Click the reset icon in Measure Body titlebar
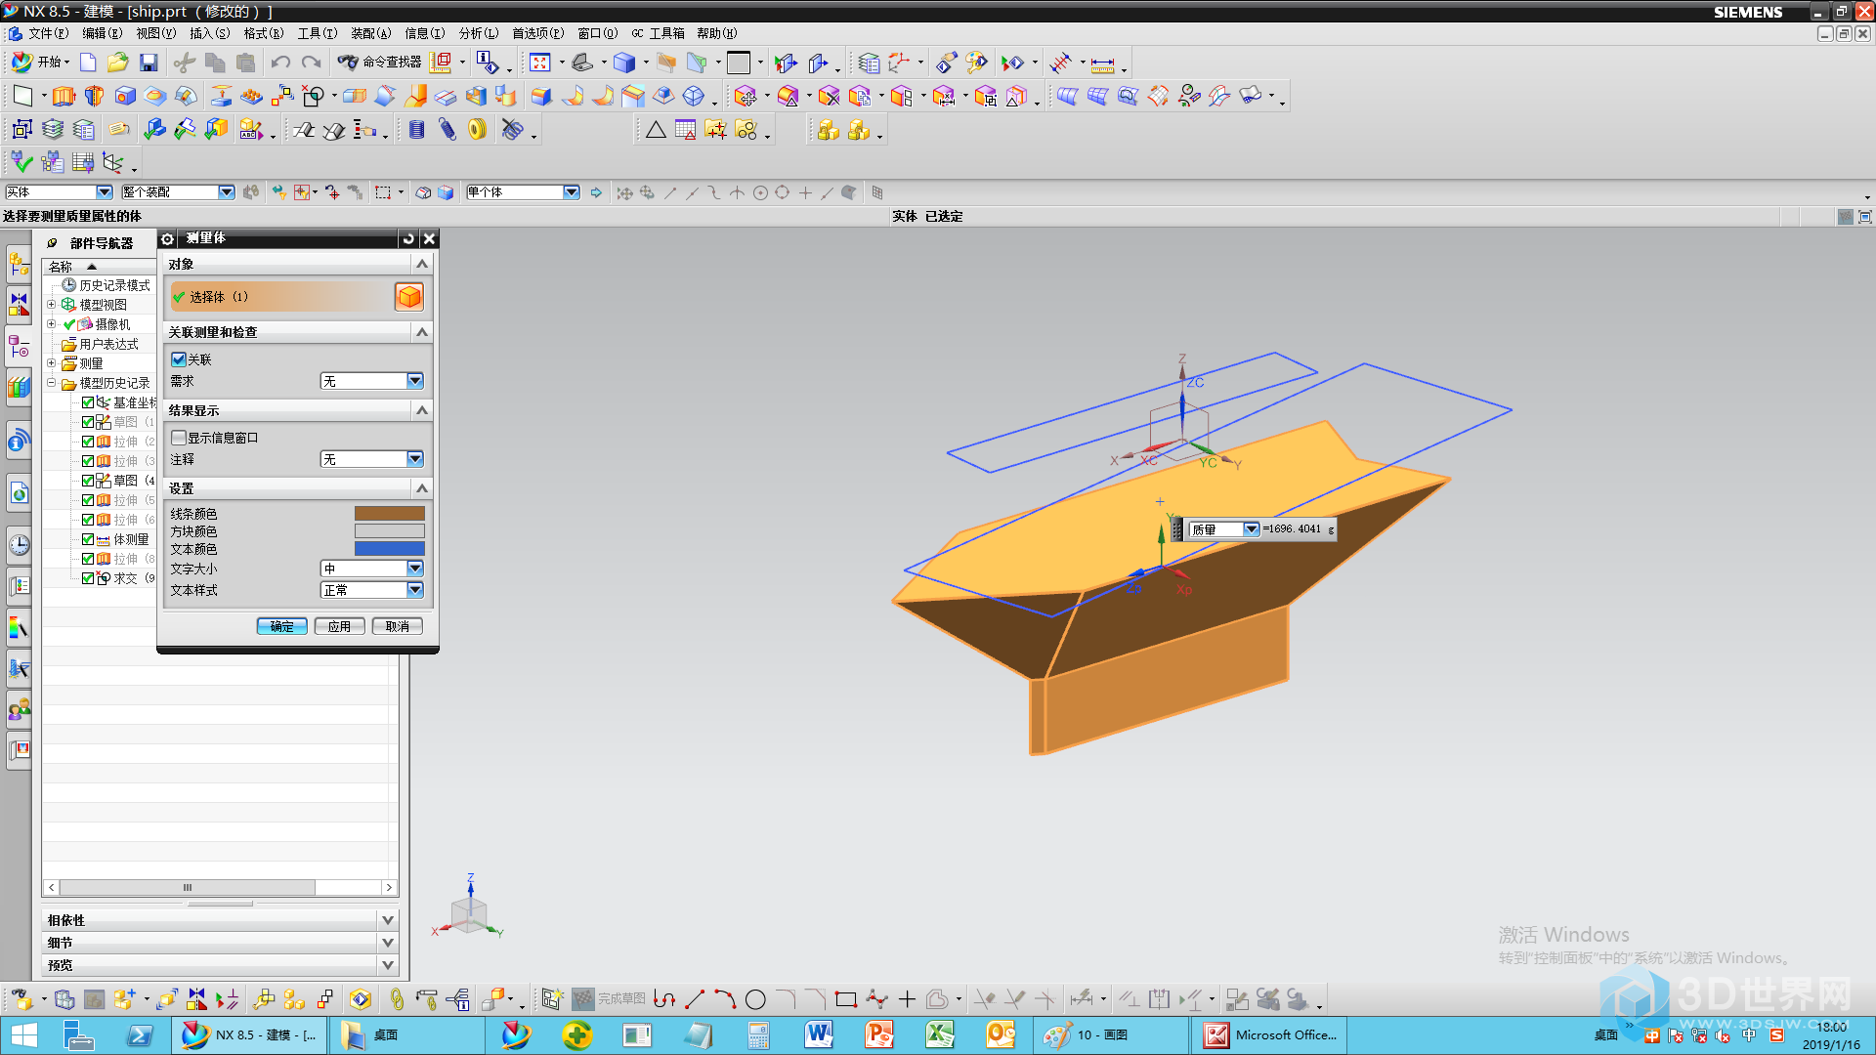The width and height of the screenshot is (1876, 1055). [408, 238]
